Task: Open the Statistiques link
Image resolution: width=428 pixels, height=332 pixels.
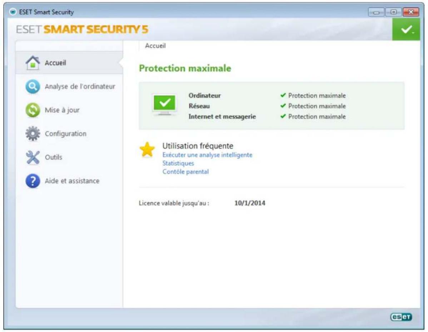Action: point(178,163)
